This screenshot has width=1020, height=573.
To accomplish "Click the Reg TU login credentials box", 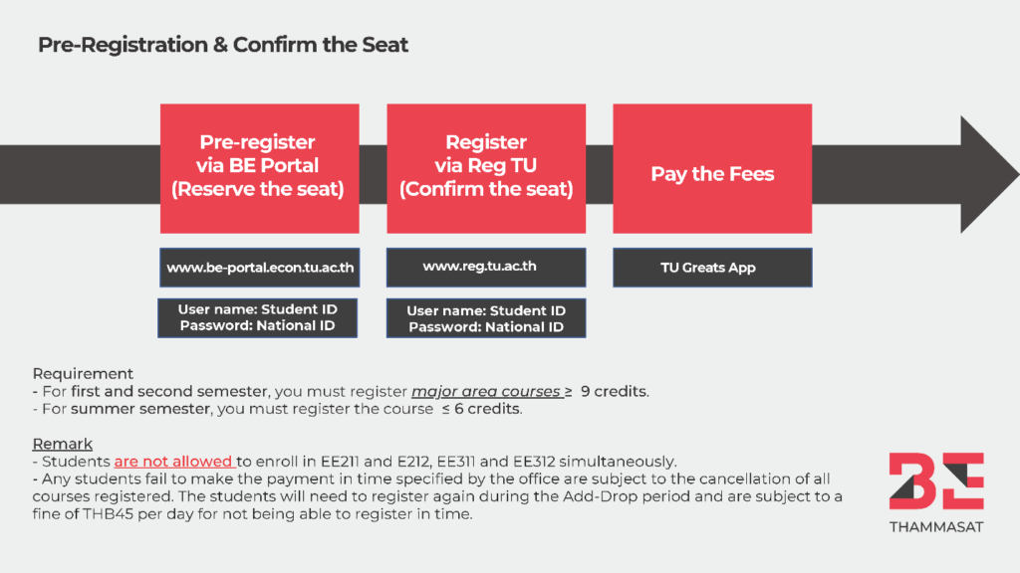I will [486, 318].
